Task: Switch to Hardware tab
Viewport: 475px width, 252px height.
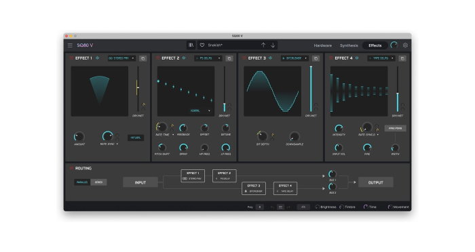Action: tap(322, 45)
